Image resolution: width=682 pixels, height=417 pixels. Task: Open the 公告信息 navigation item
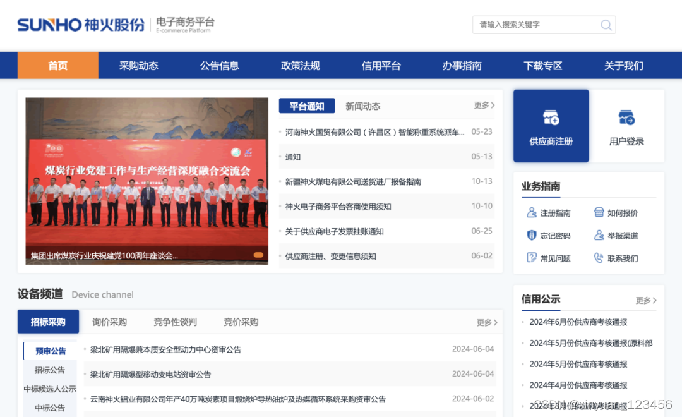(x=220, y=65)
